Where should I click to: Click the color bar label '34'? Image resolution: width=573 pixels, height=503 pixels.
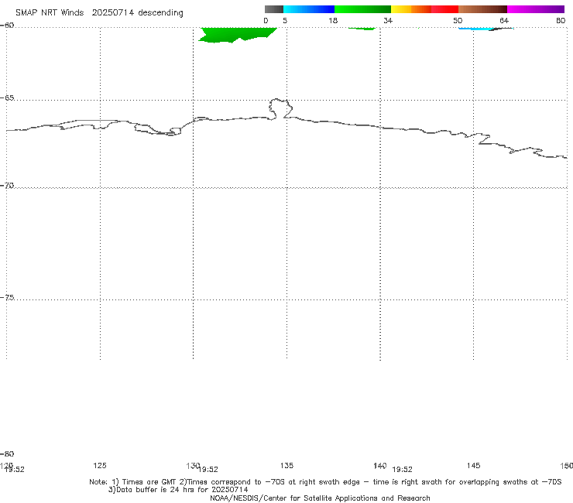pyautogui.click(x=388, y=21)
